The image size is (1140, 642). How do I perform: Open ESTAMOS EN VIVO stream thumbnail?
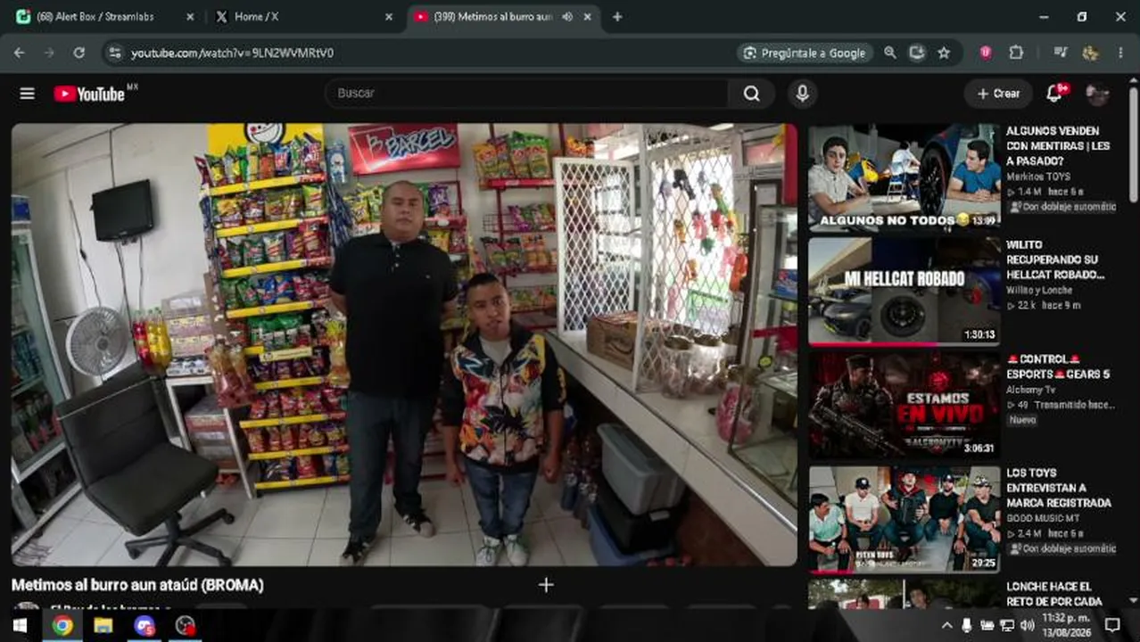[905, 405]
